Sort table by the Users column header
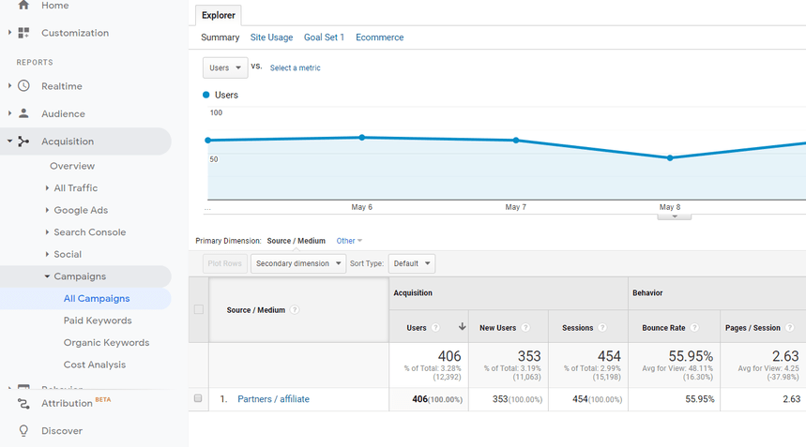The height and width of the screenshot is (447, 806). 417,328
